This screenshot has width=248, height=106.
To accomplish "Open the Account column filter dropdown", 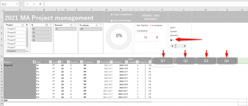I will tap(82, 62).
